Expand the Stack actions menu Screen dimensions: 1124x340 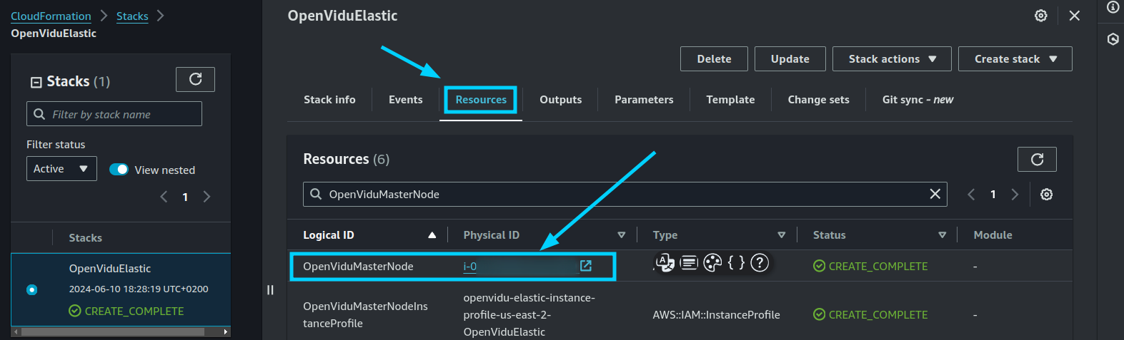892,59
